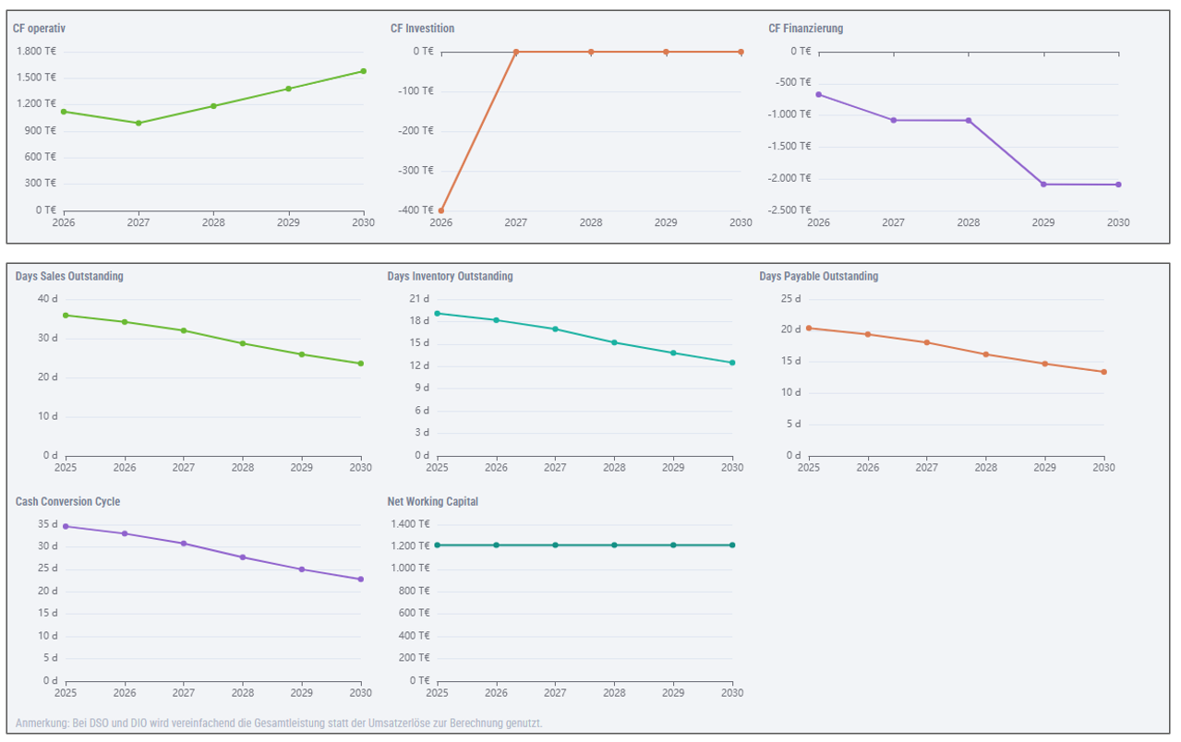Select the 2027 data point in CF Finanzierung
Viewport: 1181px width, 742px height.
tap(893, 120)
